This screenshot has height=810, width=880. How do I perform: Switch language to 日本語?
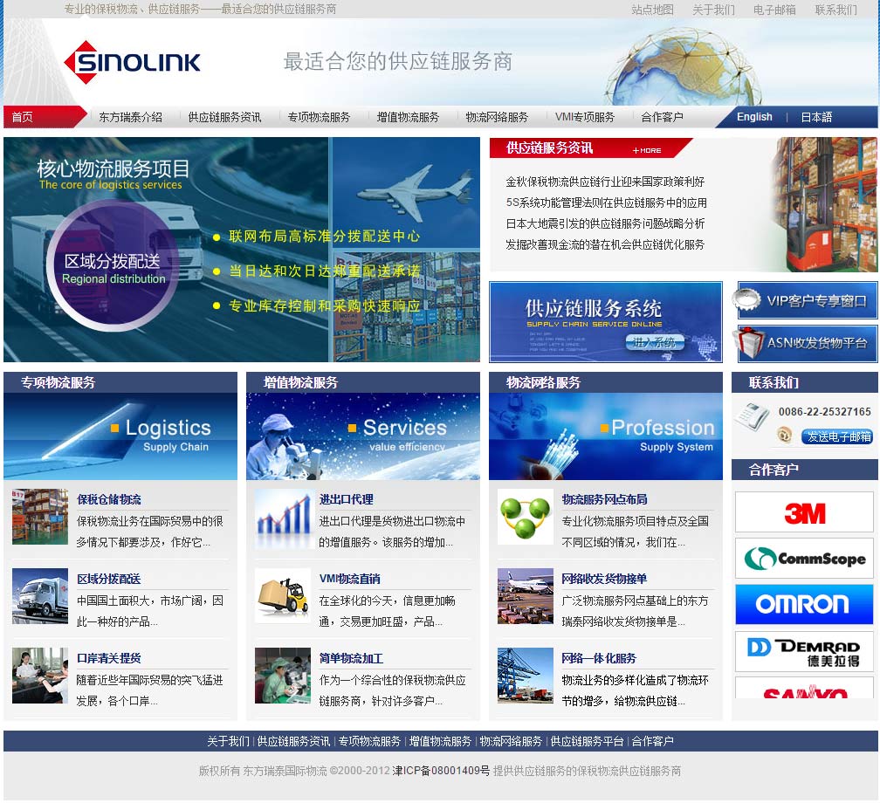[x=816, y=117]
